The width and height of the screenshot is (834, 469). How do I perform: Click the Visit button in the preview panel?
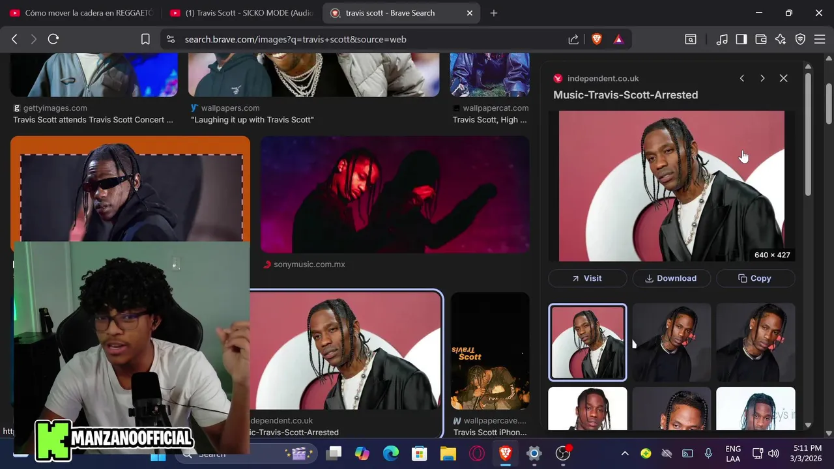587,278
